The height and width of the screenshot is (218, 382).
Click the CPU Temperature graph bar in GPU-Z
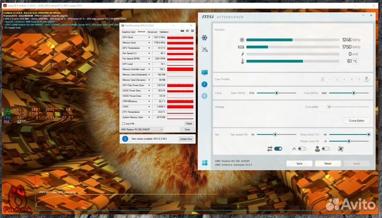tap(180, 112)
